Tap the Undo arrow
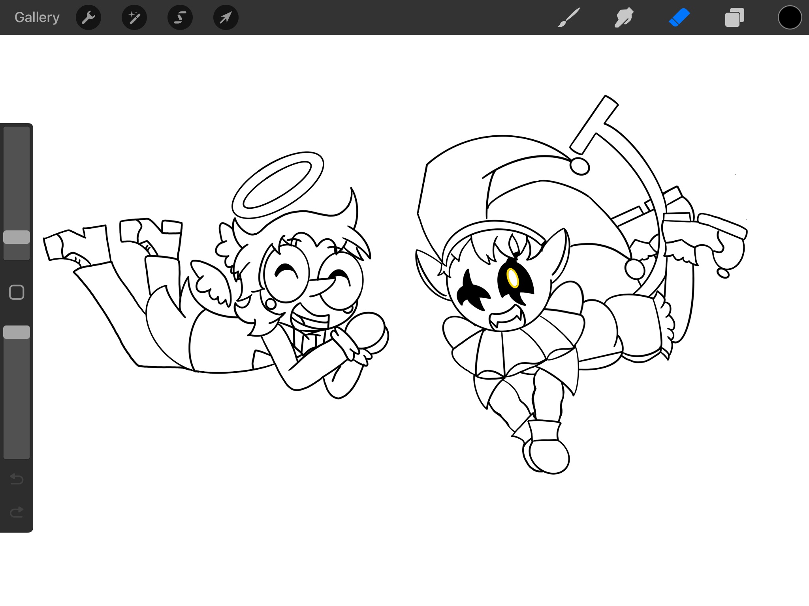This screenshot has height=606, width=809. tap(17, 479)
